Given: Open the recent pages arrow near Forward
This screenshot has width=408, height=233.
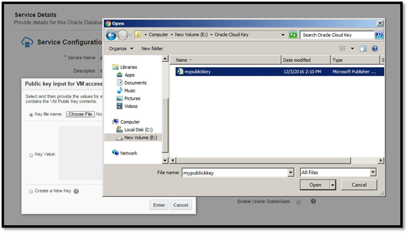Looking at the screenshot, I should click(x=130, y=35).
